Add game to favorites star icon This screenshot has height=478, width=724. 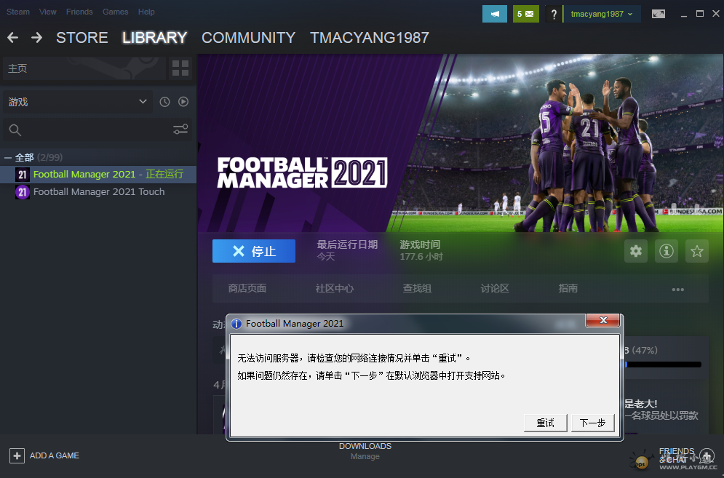[697, 251]
